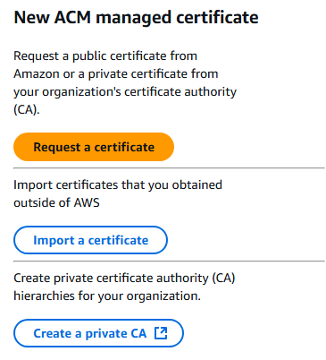The width and height of the screenshot is (326, 360).
Task: Select the New ACM managed certificate heading
Action: [x=136, y=17]
